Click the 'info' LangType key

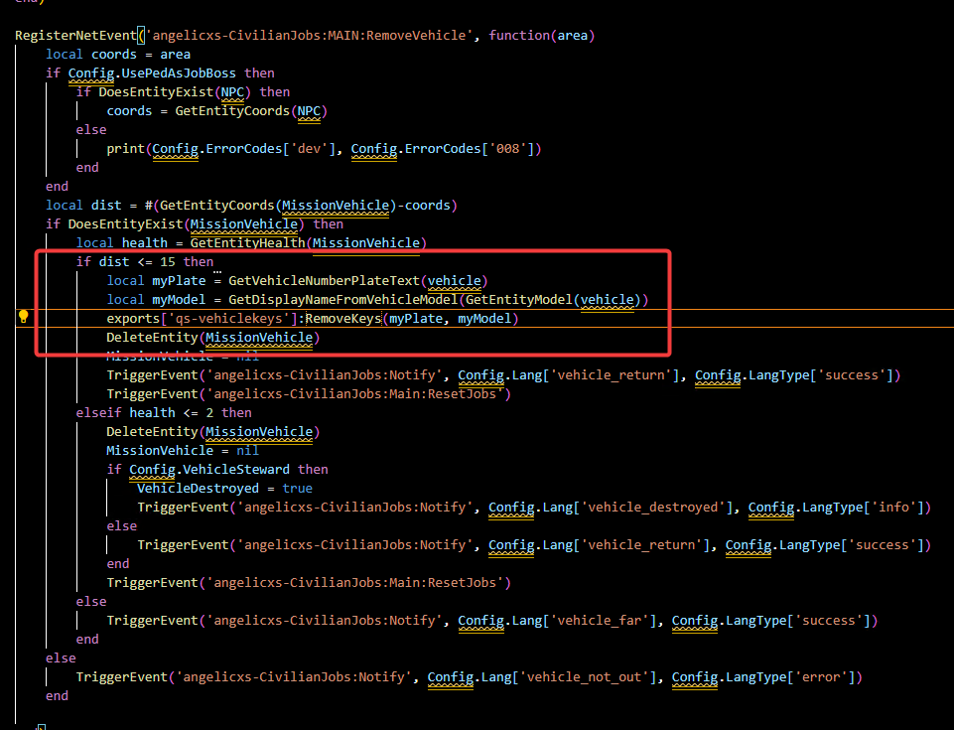pyautogui.click(x=893, y=508)
